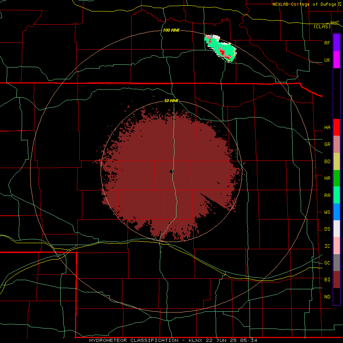This screenshot has width=343, height=343.
Task: Click the ND black legend swatch
Action: click(337, 297)
